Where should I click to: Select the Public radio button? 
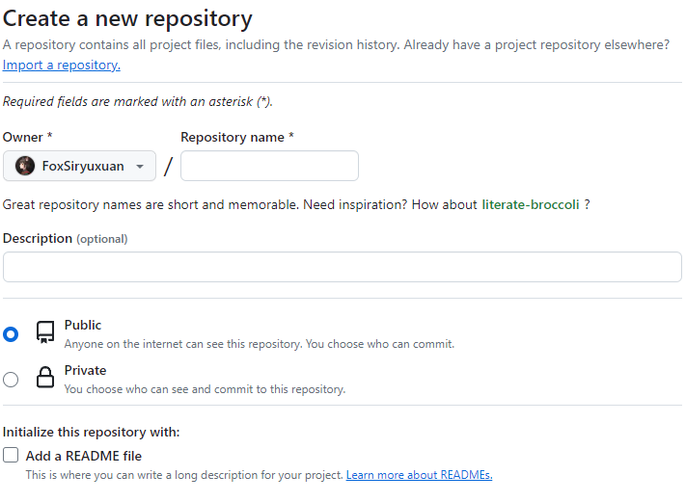coord(11,334)
